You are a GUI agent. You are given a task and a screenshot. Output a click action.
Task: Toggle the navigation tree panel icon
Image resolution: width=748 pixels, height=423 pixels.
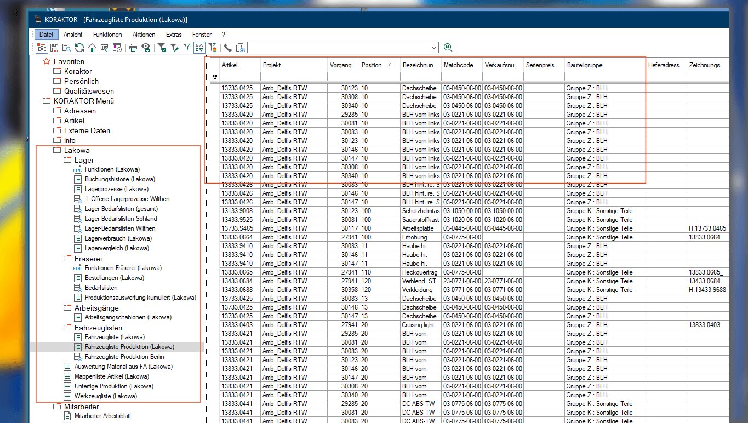tap(42, 48)
